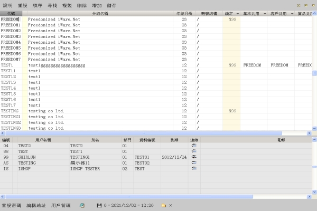Screen dimensions: 317x211
Task: Click the floppy disk save icon in status bar
Action: pyautogui.click(x=99, y=205)
